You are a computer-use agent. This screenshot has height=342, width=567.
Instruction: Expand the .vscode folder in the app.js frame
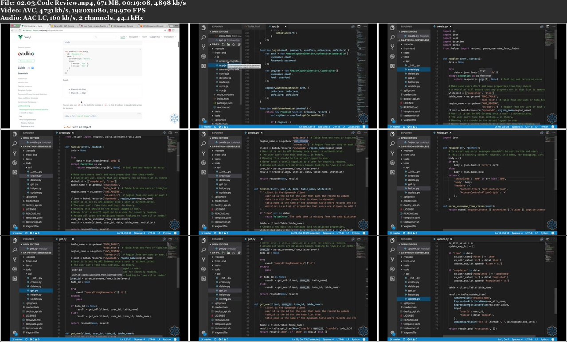218,49
